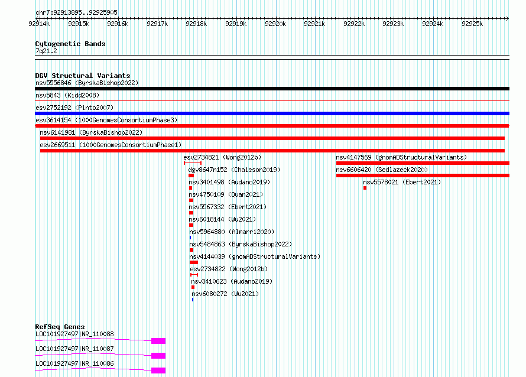Select the black nsv5556846 variant bar
Screen dimensions: 526x377
point(272,89)
